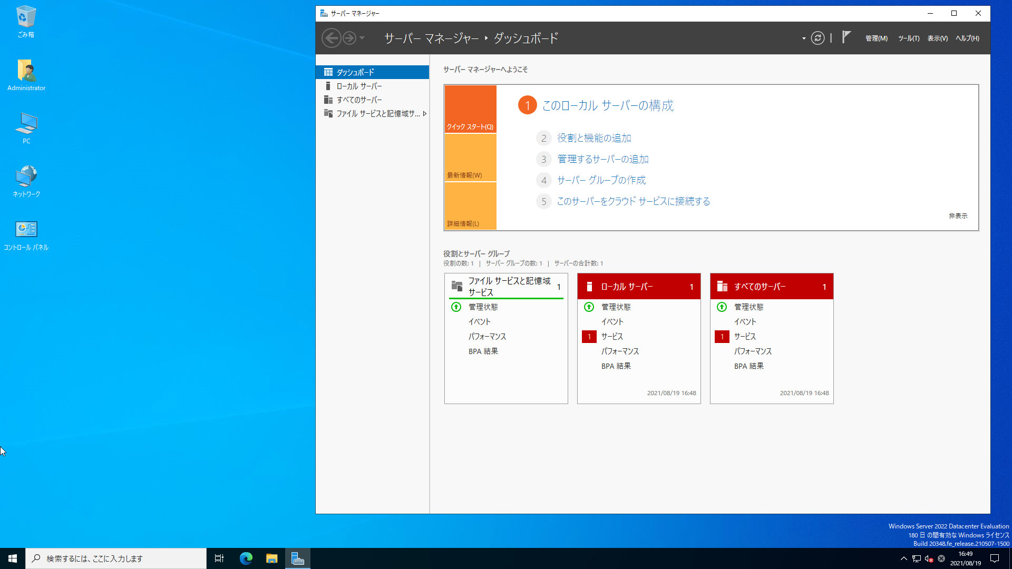Viewport: 1012px width, 569px height.
Task: Click the Server Manager title bar icon
Action: 324,14
